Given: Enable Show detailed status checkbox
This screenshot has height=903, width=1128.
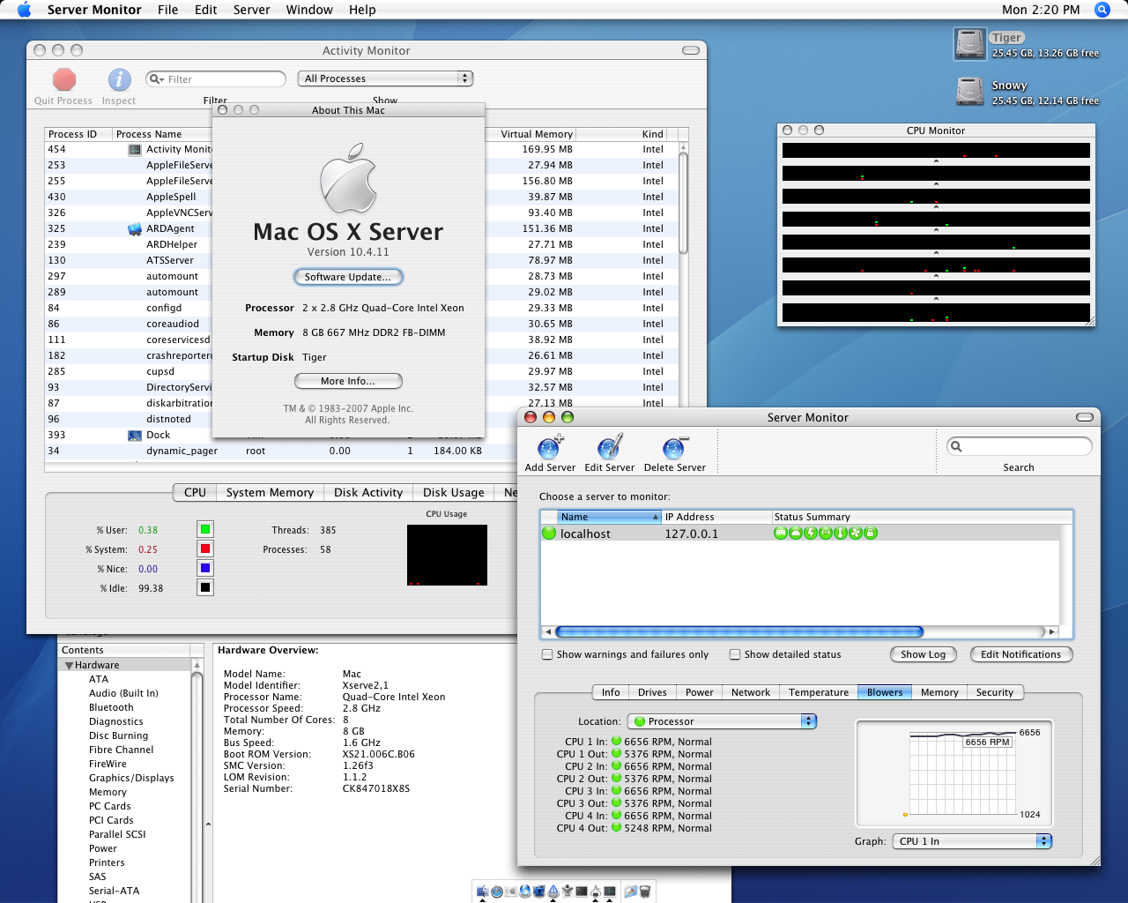Looking at the screenshot, I should (735, 654).
